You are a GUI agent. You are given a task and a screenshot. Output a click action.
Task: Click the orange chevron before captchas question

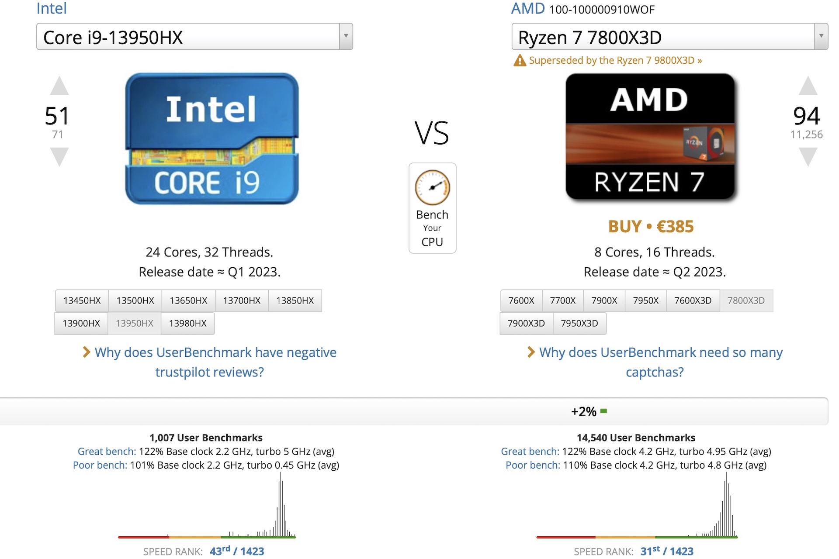pos(530,352)
